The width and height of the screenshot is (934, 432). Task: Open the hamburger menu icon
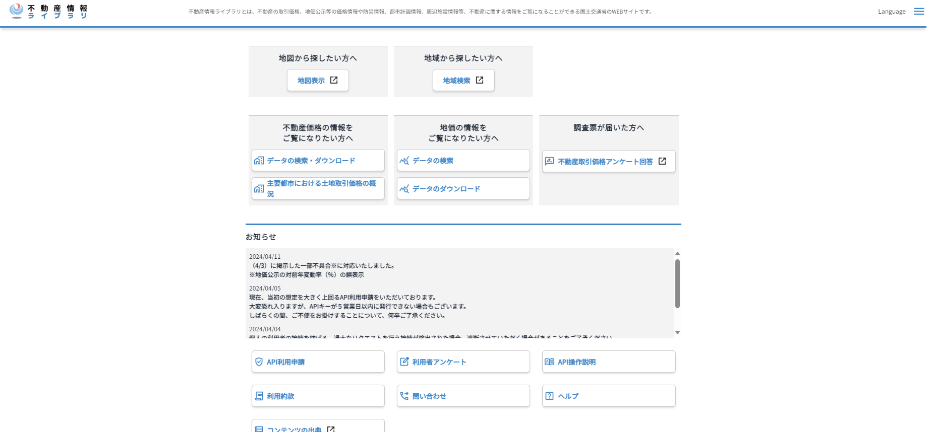click(x=919, y=12)
